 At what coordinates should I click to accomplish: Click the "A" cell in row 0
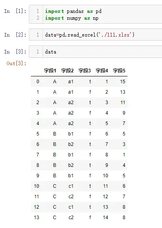(55, 81)
